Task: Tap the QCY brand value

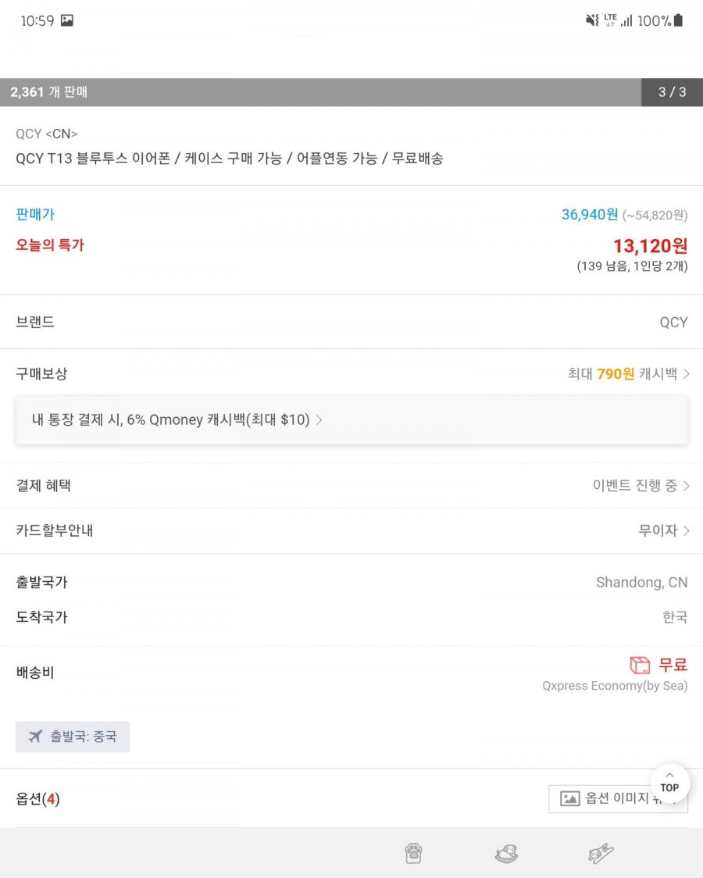Action: tap(673, 323)
